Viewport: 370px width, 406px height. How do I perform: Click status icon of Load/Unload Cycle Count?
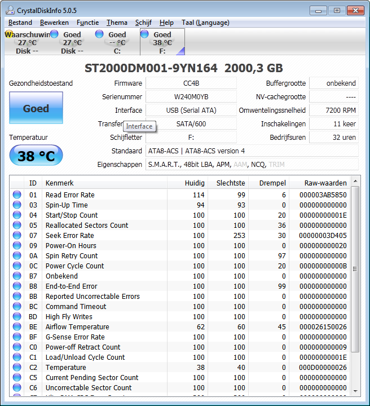(x=17, y=357)
